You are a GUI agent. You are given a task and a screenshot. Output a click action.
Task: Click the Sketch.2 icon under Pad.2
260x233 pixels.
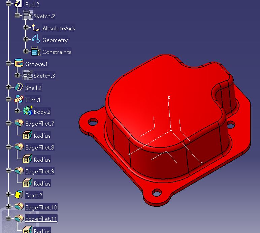[27, 15]
